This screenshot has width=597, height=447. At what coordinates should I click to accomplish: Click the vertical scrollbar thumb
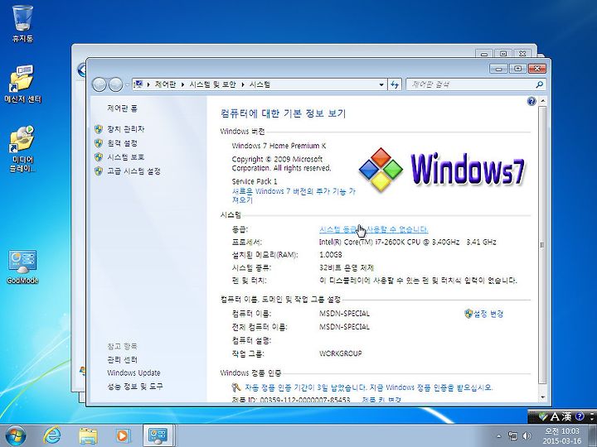[x=543, y=245]
